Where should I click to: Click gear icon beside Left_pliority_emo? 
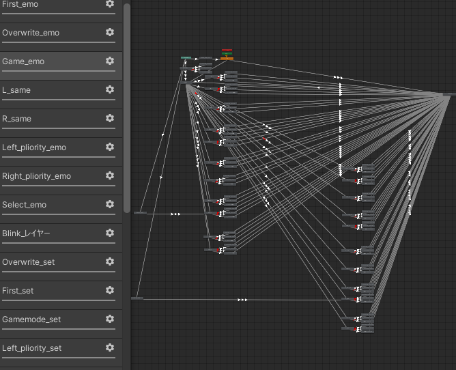[x=110, y=147]
